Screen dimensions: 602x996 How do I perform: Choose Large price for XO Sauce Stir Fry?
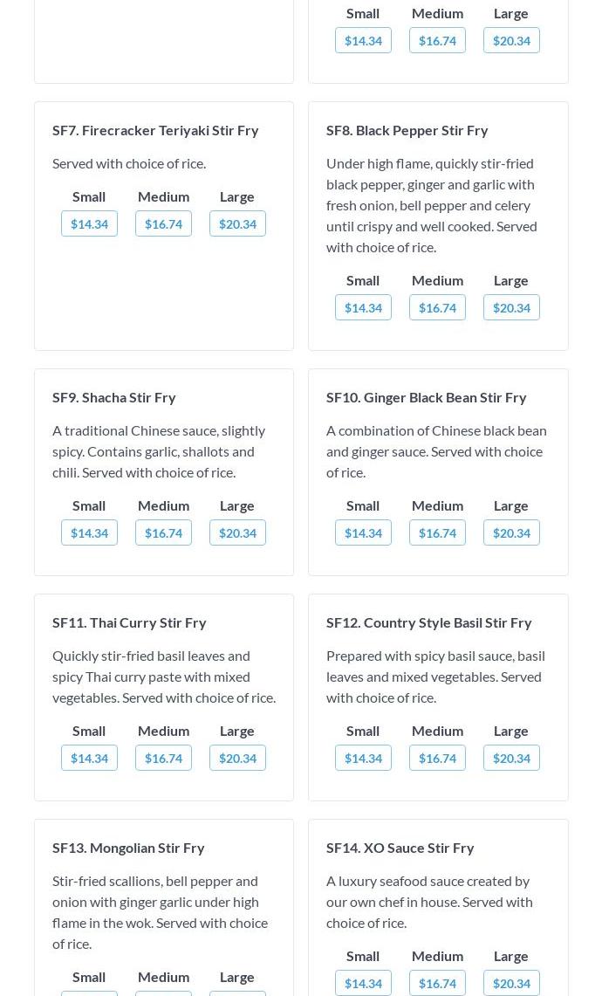pyautogui.click(x=511, y=983)
